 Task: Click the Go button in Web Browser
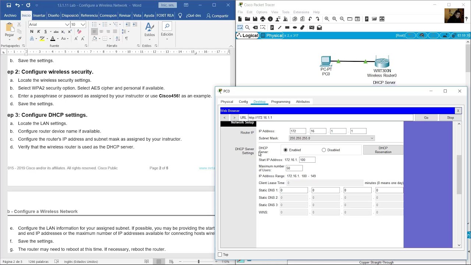tap(426, 117)
